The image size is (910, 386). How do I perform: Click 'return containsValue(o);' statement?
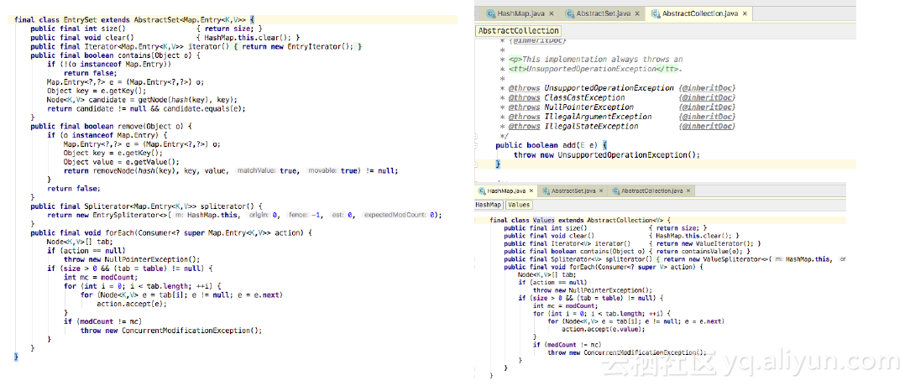pyautogui.click(x=700, y=252)
